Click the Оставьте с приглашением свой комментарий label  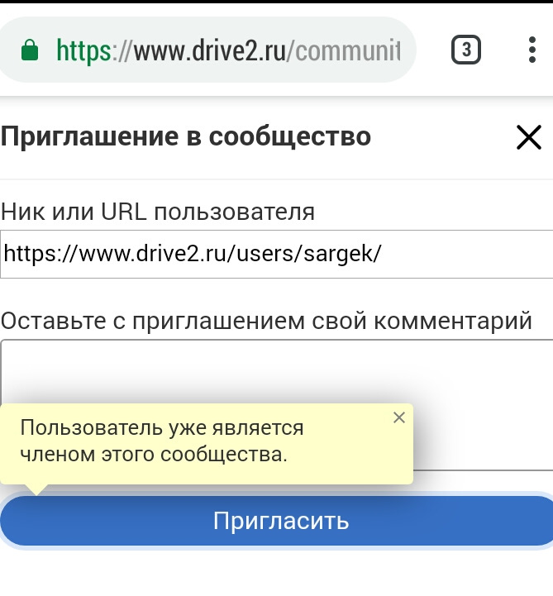click(266, 320)
